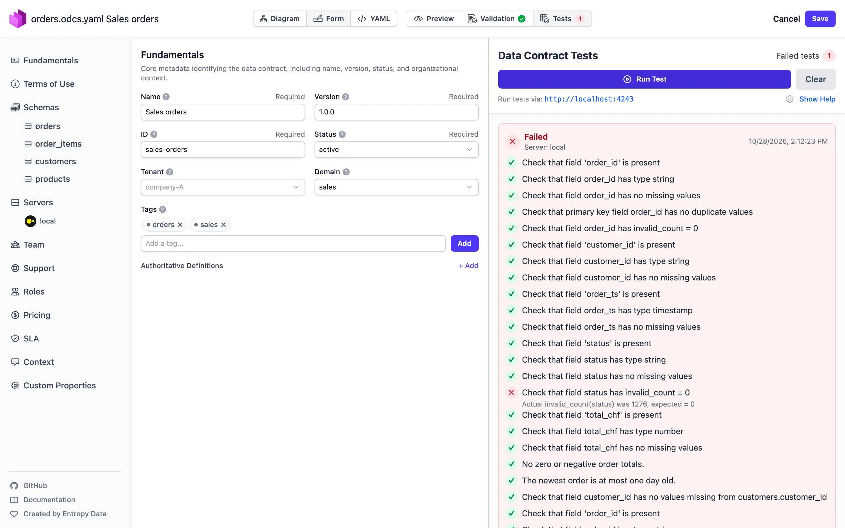Screen dimensions: 845x528
Task: Open the Preview tab
Action: pos(434,19)
